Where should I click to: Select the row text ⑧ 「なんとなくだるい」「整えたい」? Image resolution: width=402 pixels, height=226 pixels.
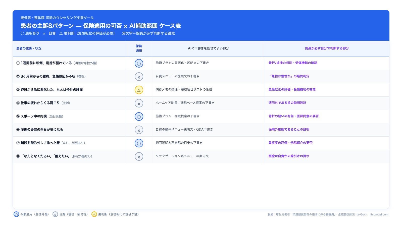tap(43, 156)
